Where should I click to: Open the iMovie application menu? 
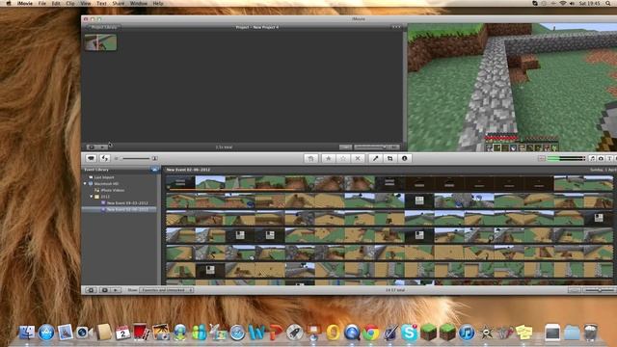[x=24, y=3]
